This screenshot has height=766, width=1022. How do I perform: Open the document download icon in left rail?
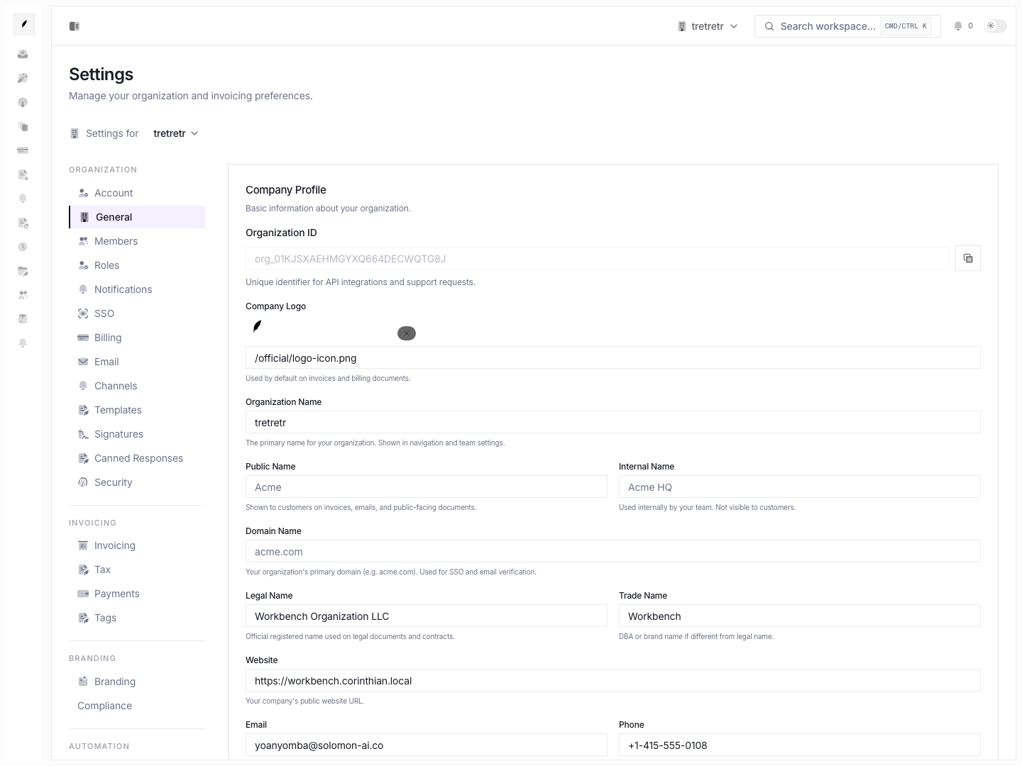[23, 174]
